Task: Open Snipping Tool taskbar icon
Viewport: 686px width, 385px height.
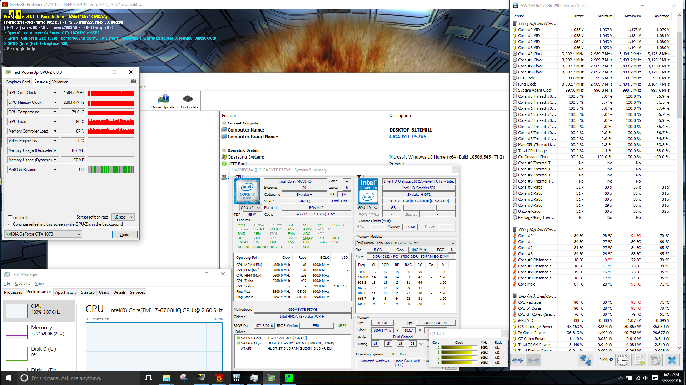Action: (x=184, y=378)
